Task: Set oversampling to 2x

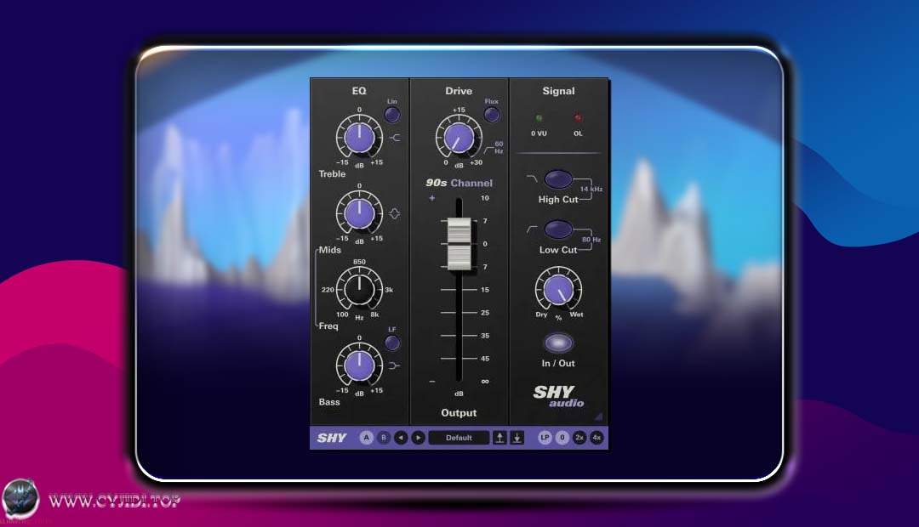Action: click(579, 437)
